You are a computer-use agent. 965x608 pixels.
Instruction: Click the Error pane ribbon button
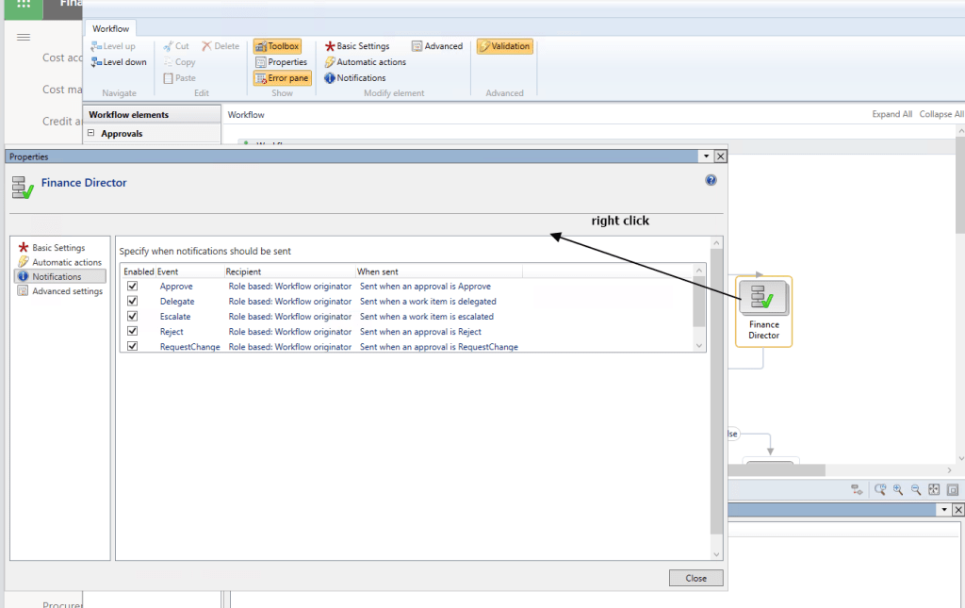click(282, 78)
